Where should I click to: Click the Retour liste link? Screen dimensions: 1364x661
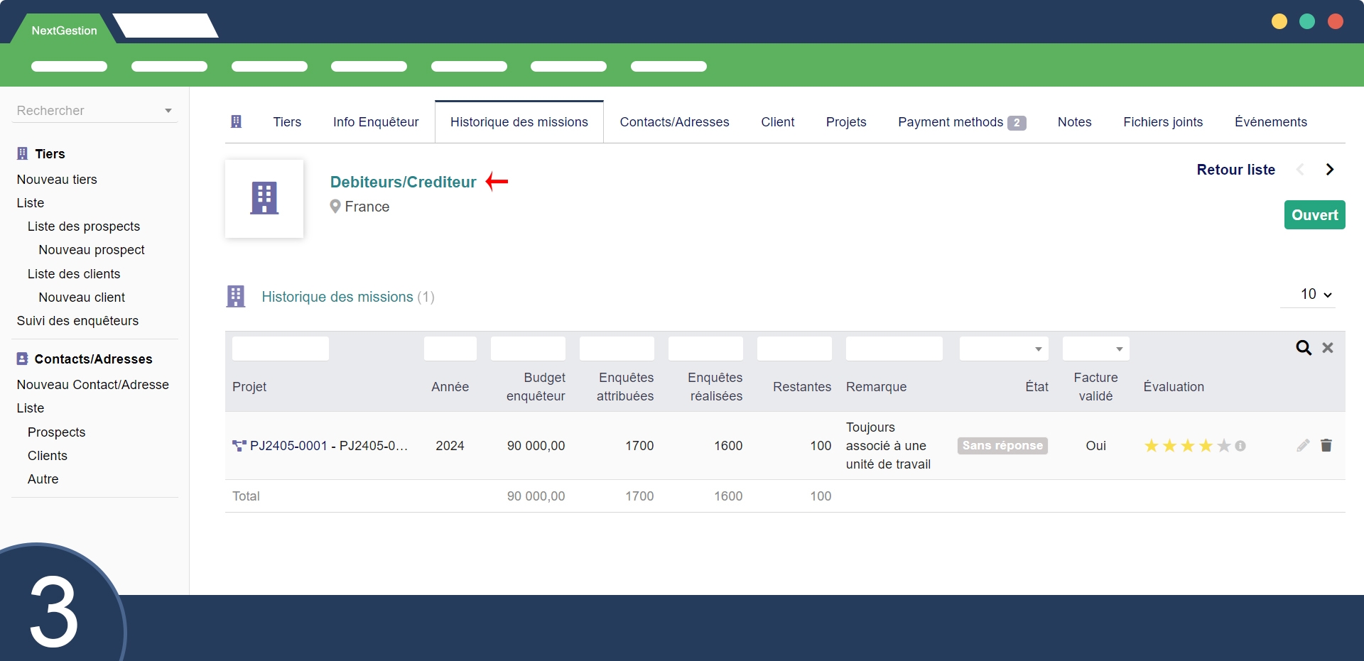click(1235, 170)
